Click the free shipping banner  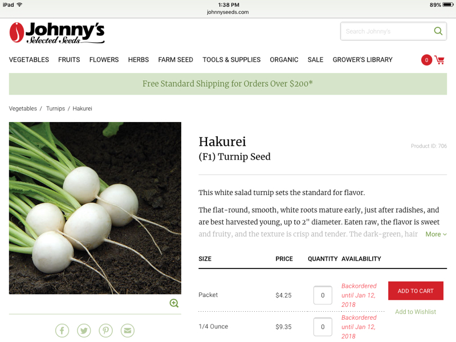[227, 84]
